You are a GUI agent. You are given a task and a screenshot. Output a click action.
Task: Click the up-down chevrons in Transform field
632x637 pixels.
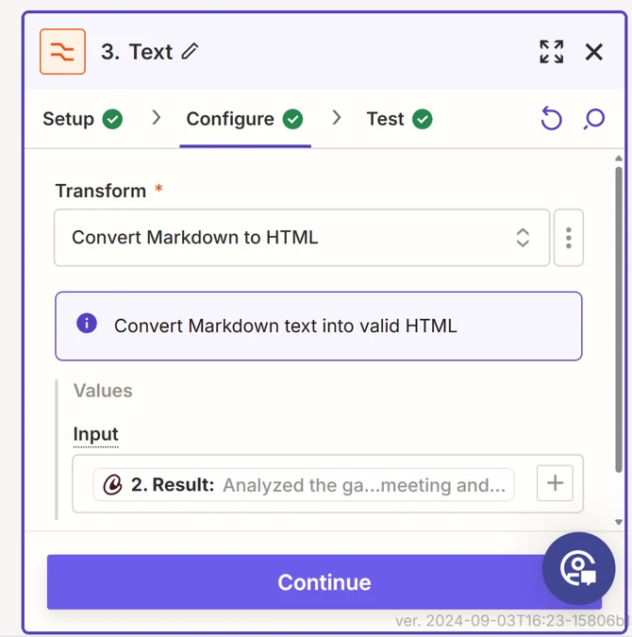click(523, 238)
